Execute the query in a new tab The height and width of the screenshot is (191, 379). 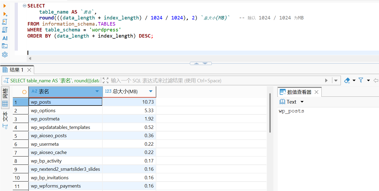point(5,14)
